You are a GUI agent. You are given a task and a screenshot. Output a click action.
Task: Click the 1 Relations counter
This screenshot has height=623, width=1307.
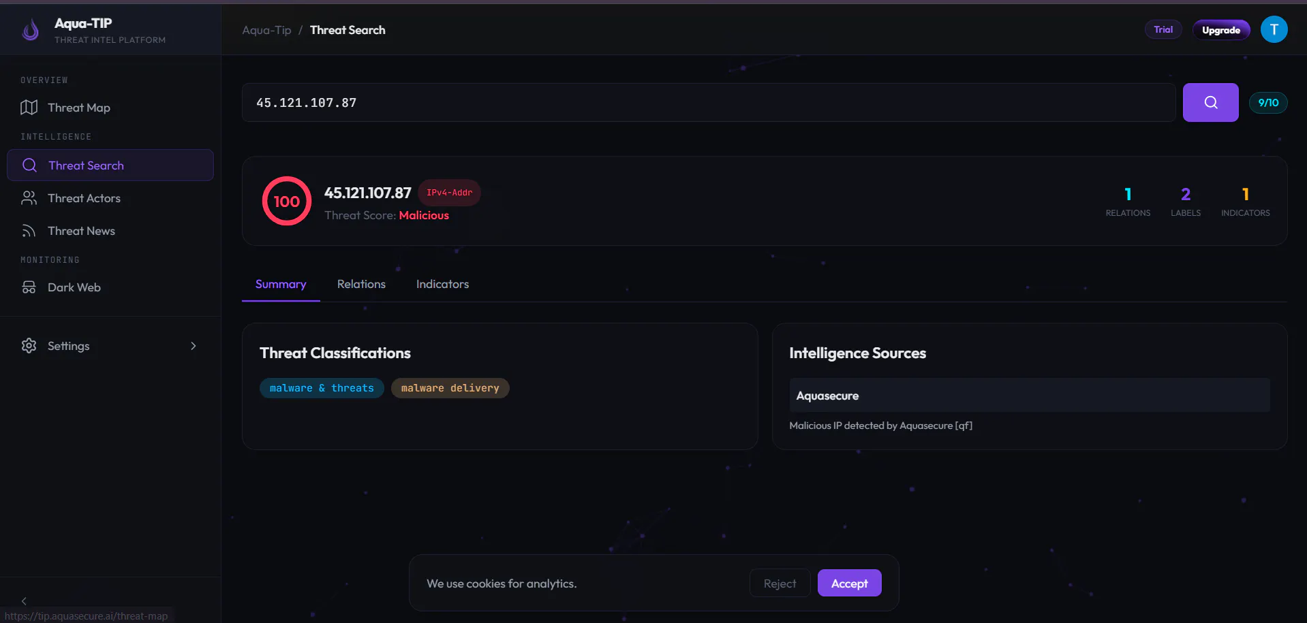(x=1128, y=202)
